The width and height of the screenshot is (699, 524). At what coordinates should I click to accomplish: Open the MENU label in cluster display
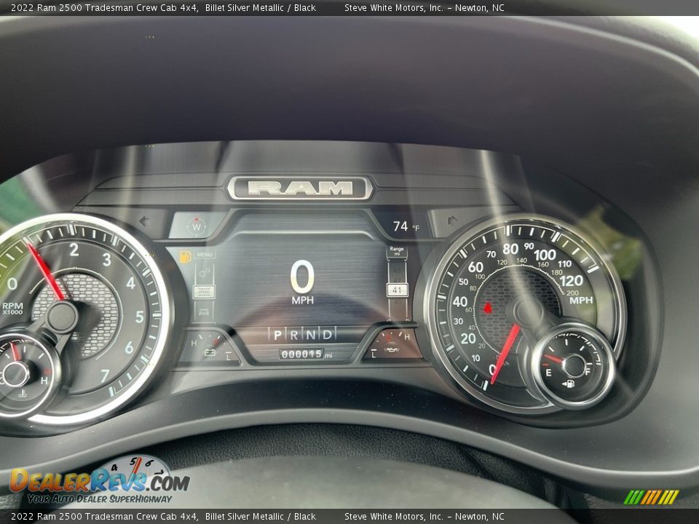point(205,255)
